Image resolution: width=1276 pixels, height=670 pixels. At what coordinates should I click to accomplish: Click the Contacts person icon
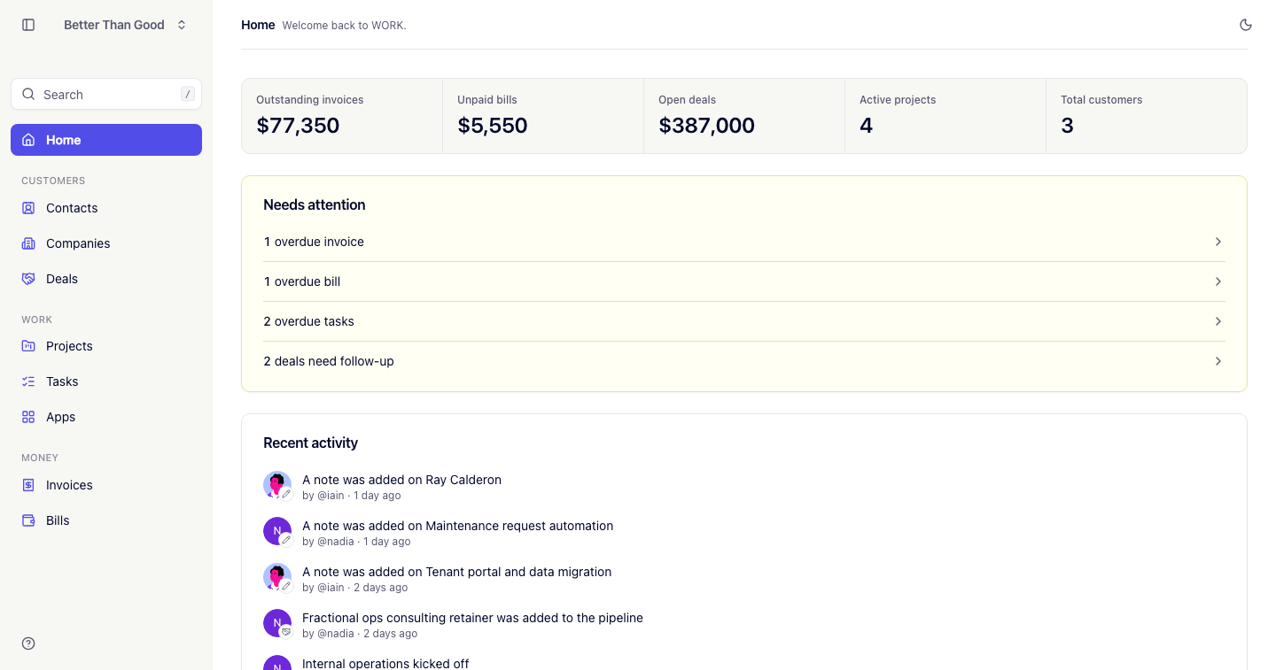(28, 208)
